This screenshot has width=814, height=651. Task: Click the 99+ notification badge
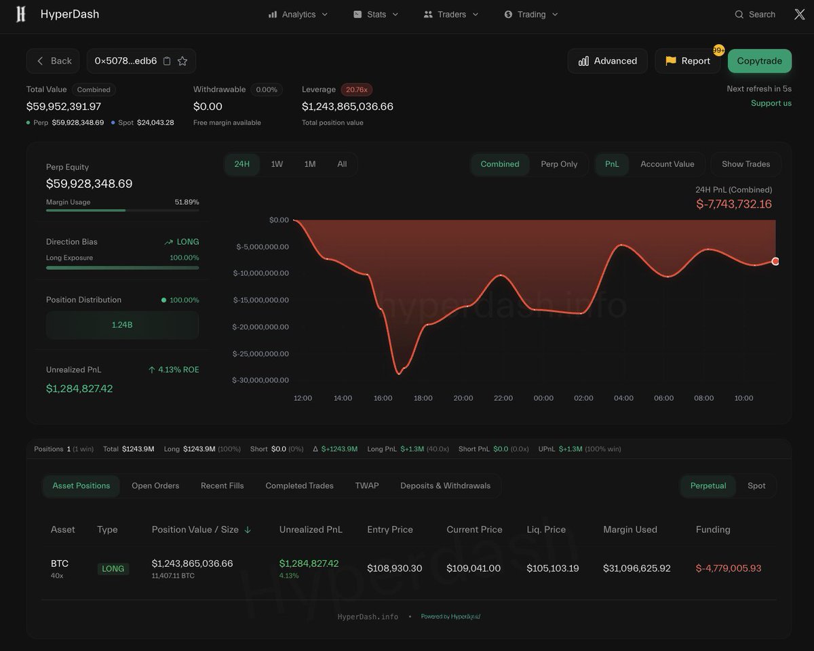point(718,51)
